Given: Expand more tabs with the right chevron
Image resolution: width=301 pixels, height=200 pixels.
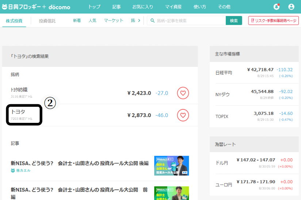Looking at the screenshot, I should pos(139,20).
